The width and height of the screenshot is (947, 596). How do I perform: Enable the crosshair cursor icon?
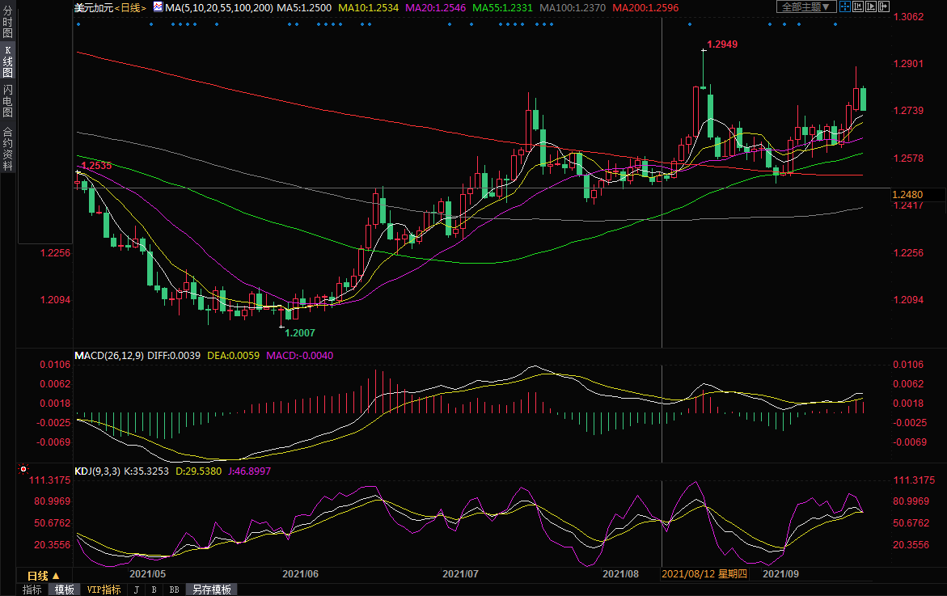point(843,6)
